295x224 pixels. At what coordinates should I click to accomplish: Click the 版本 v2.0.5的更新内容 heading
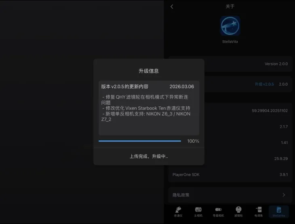[x=125, y=87]
